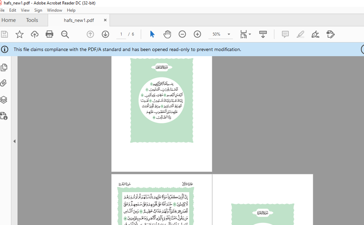Viewport: 364px width, 225px height.
Task: Open the Sign menu
Action: [x=38, y=10]
